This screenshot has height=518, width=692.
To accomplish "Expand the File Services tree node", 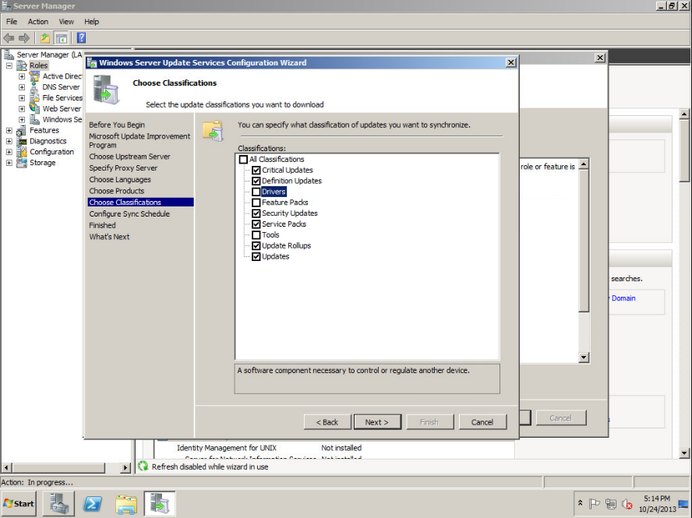I will (x=22, y=98).
